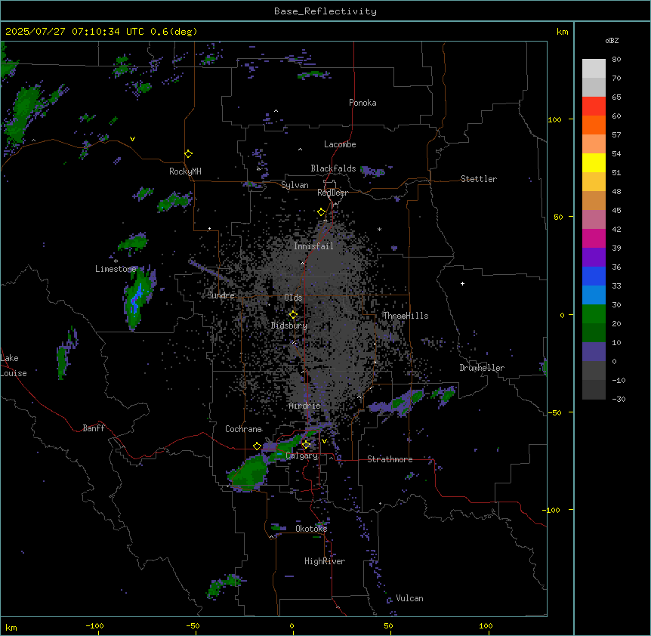Click the Airdrie city label
The width and height of the screenshot is (651, 636).
point(305,406)
